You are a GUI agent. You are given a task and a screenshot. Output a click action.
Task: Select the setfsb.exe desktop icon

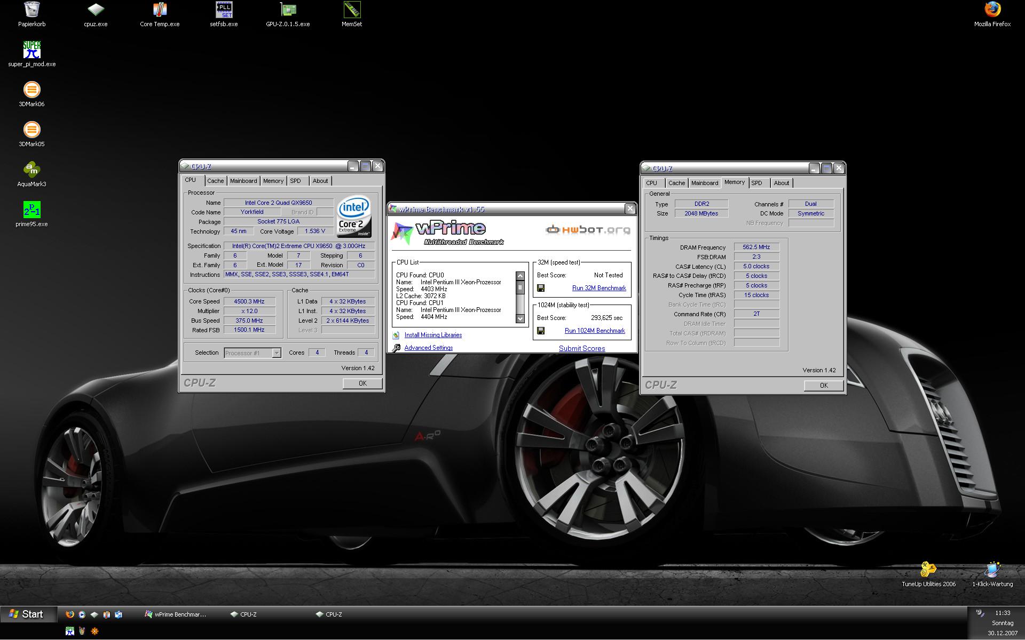pos(224,14)
